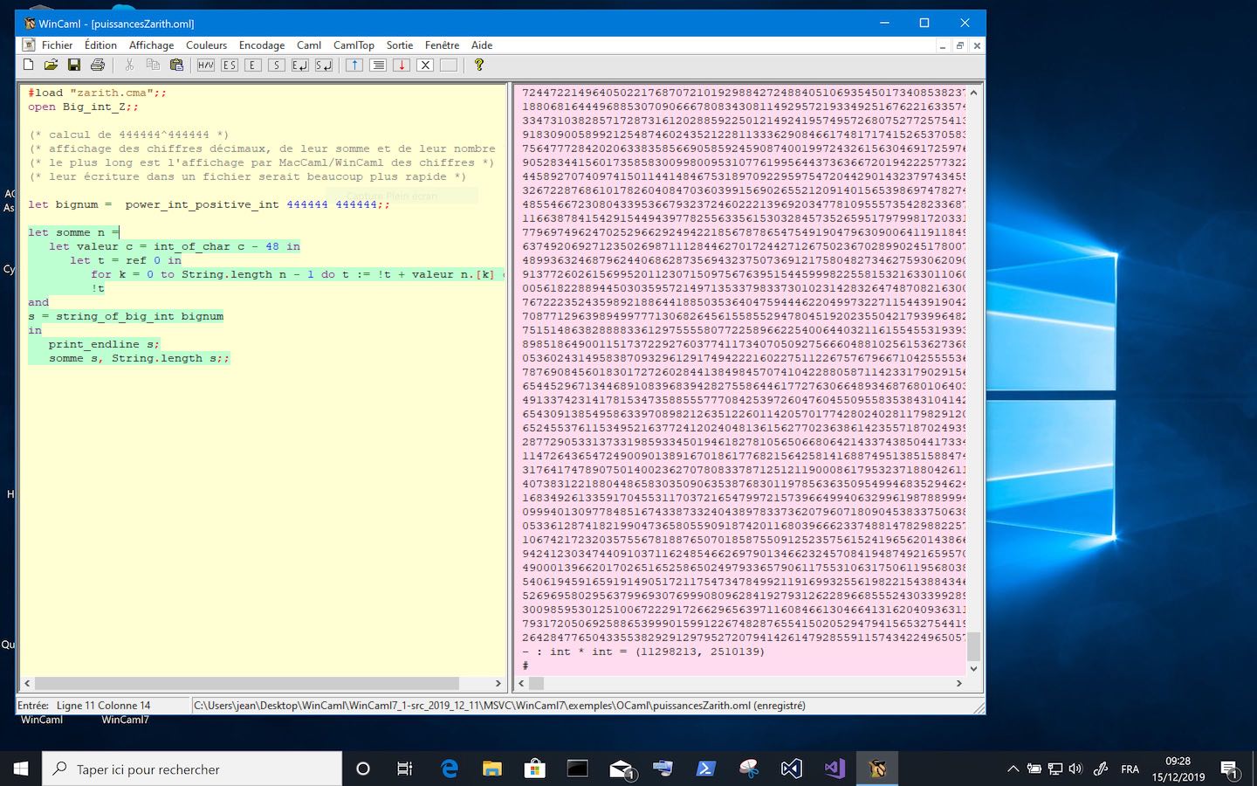Click the result line '- : int * int'
This screenshot has width=1257, height=786.
[642, 652]
